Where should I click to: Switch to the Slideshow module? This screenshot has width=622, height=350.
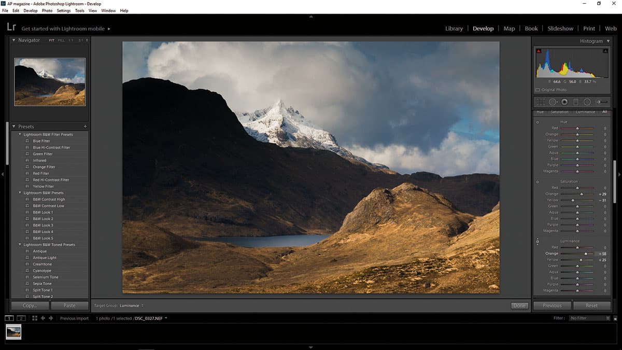(x=561, y=29)
